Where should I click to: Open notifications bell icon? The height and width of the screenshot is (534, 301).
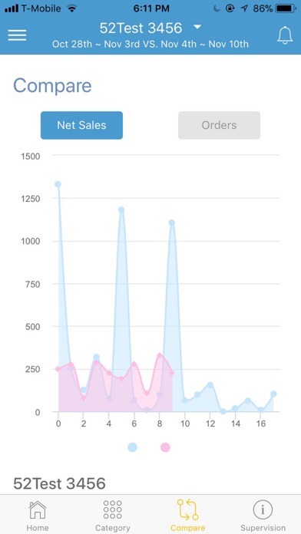point(285,35)
